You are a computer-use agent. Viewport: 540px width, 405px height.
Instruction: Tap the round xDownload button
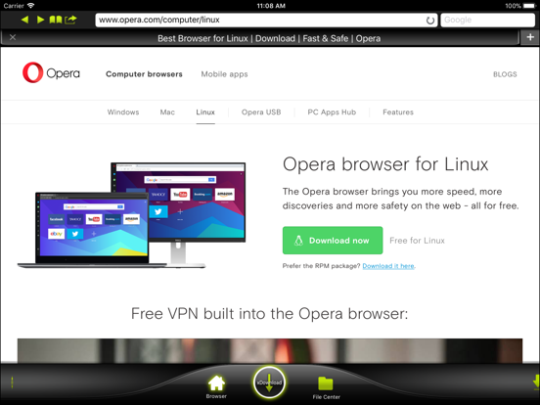coord(269,382)
